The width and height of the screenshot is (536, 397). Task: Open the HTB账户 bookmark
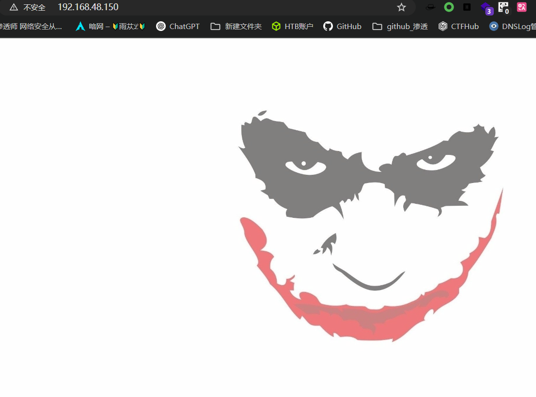(293, 26)
